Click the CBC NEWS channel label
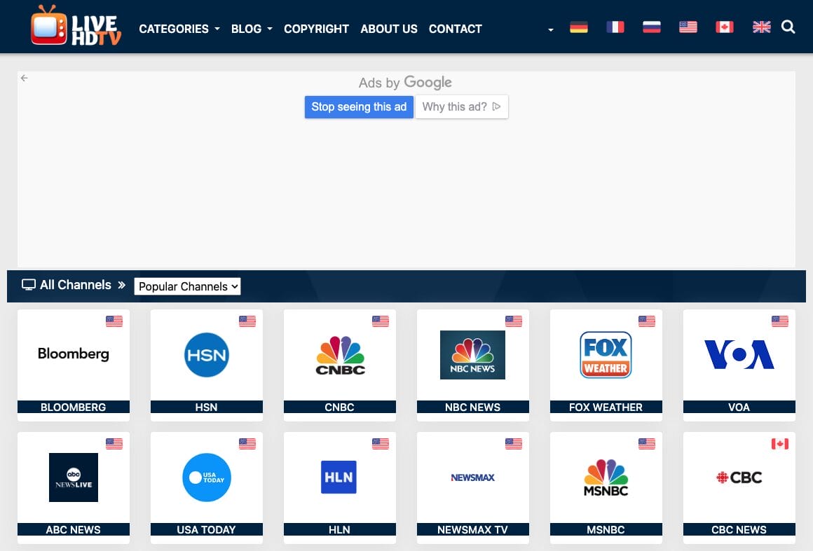Viewport: 813px width, 551px height. (x=739, y=530)
